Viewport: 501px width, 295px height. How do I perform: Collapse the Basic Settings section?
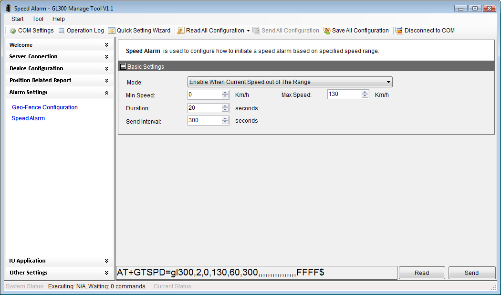click(x=123, y=66)
